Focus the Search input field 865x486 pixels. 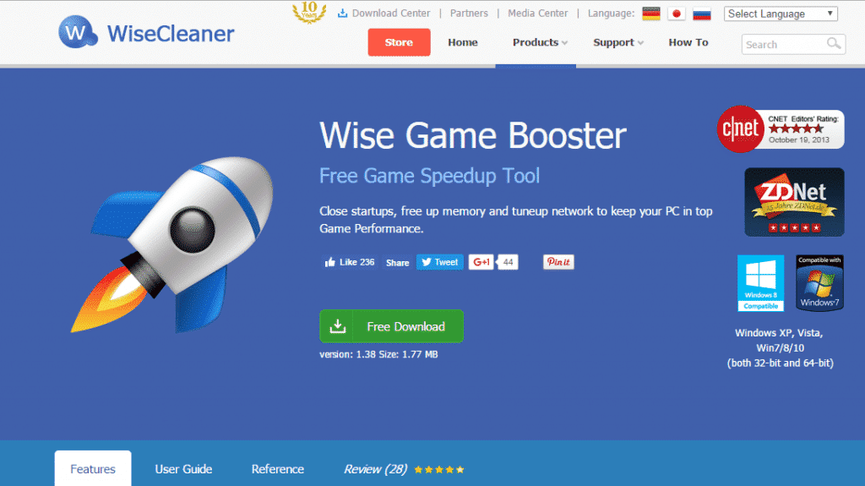click(x=783, y=44)
